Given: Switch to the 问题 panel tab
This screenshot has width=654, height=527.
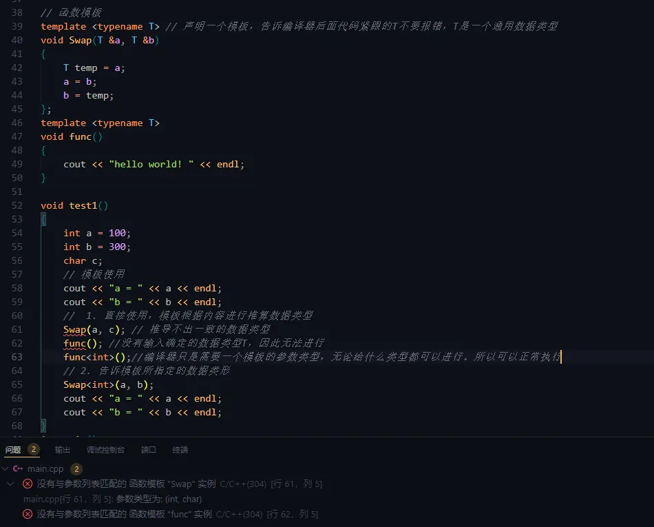Looking at the screenshot, I should coord(13,450).
